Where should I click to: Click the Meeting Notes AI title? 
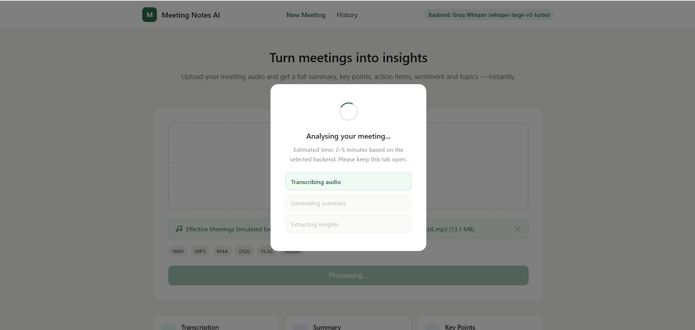(x=191, y=15)
